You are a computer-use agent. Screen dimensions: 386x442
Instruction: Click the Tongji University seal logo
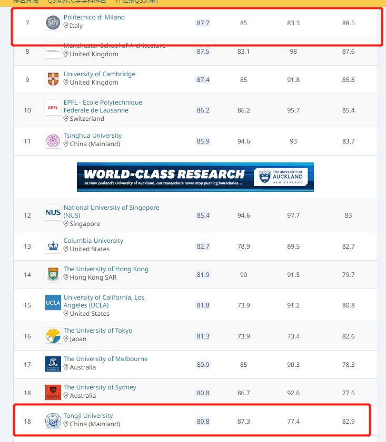tap(53, 421)
